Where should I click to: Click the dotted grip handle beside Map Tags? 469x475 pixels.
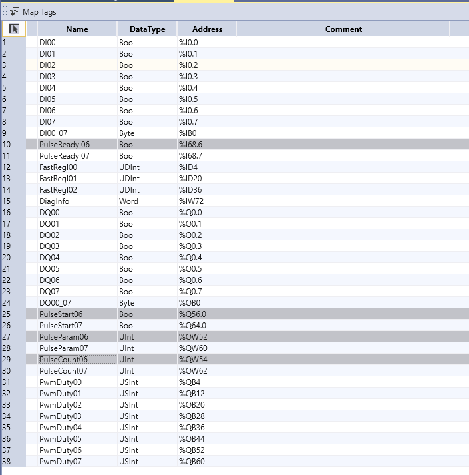click(5, 11)
